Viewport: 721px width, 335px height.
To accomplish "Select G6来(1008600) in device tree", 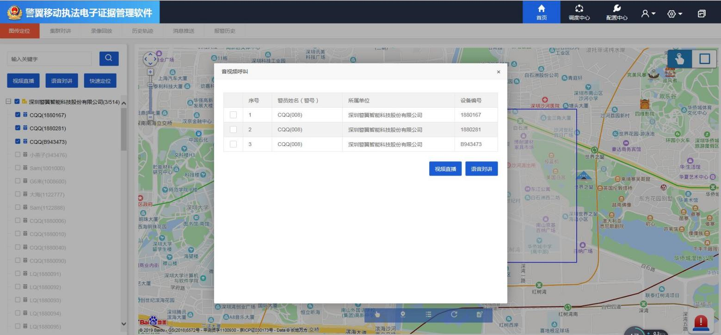I will [48, 182].
